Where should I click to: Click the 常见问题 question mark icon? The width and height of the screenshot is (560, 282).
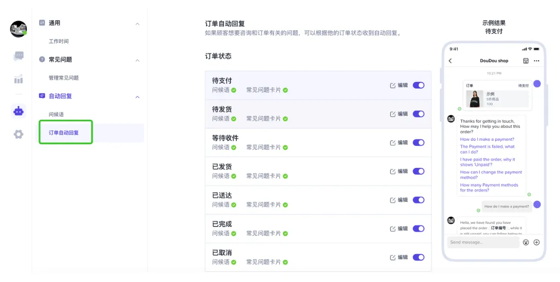point(42,59)
